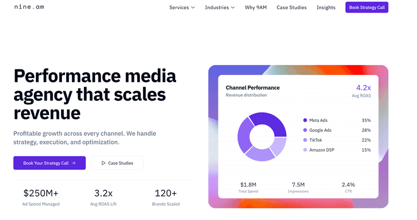Image resolution: width=417 pixels, height=220 pixels.
Task: Click the chevron next to Industries
Action: [x=232, y=8]
